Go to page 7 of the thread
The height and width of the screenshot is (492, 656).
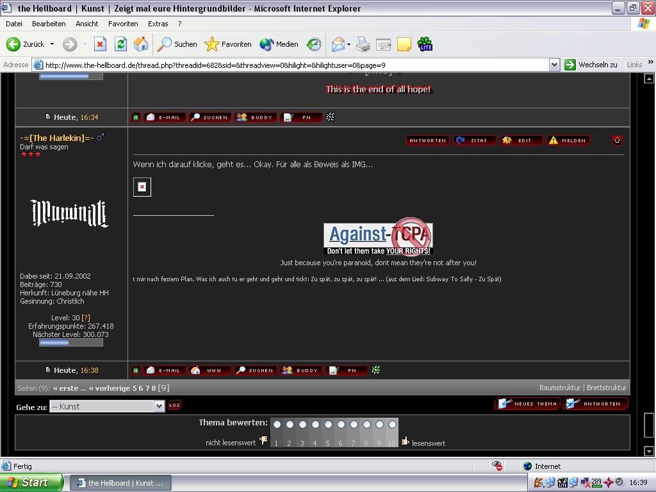(147, 388)
